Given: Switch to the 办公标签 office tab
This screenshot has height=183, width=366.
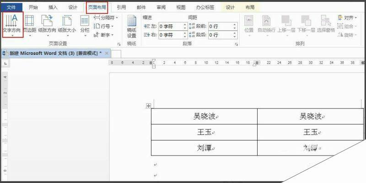Looking at the screenshot, I should (205, 7).
